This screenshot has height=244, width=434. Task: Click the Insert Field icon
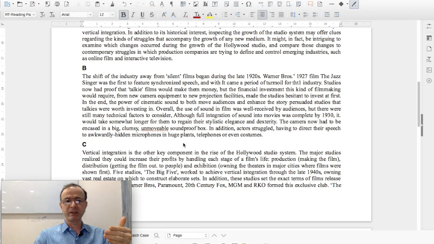tap(236, 4)
